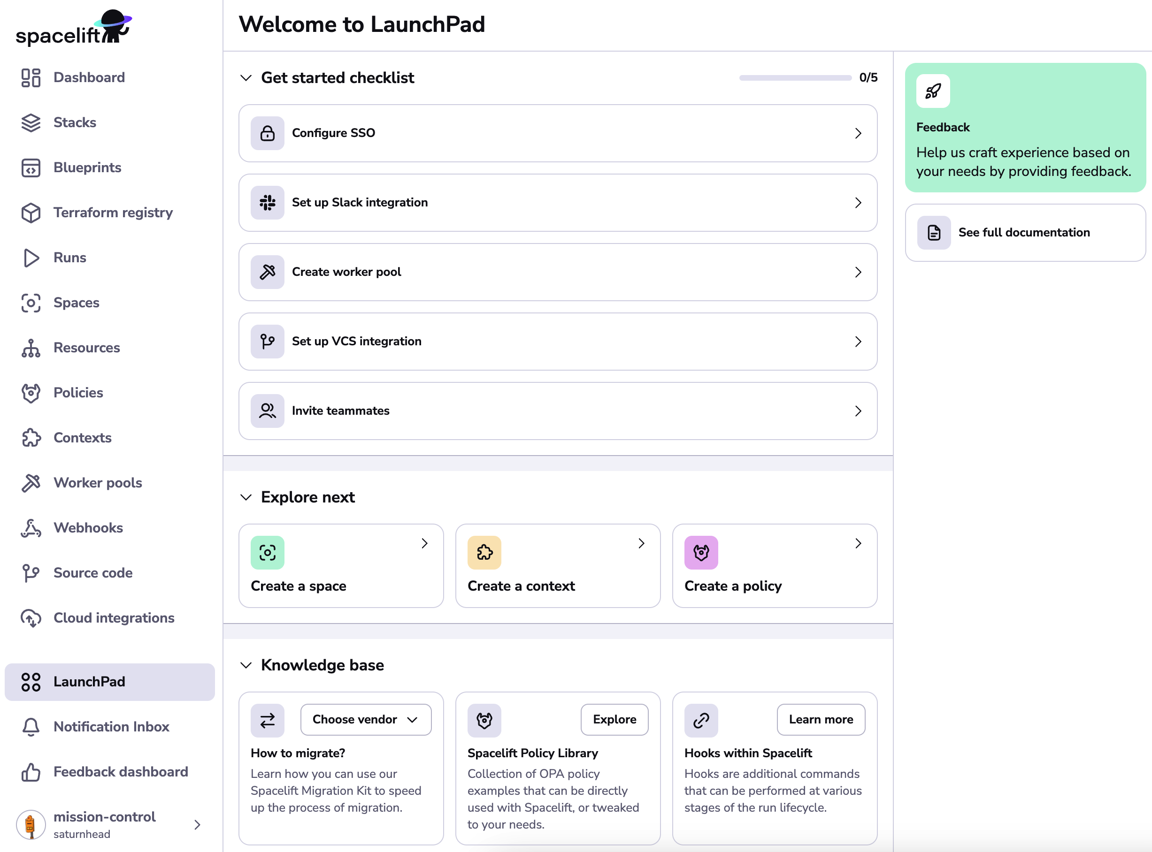This screenshot has width=1152, height=852.
Task: Open the Contexts puzzle piece icon
Action: click(x=31, y=437)
